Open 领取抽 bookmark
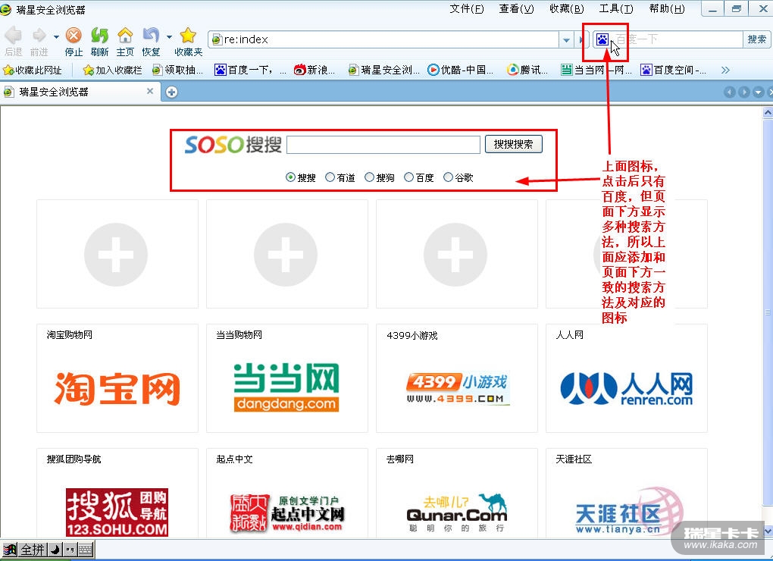Screen dimensions: 773x561 pos(177,70)
